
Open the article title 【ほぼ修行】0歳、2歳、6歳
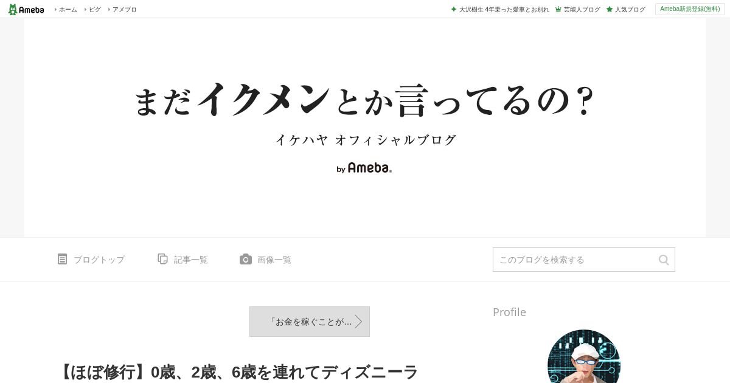click(237, 372)
